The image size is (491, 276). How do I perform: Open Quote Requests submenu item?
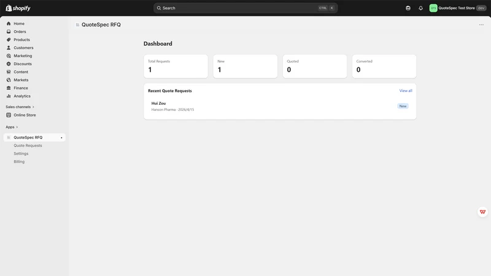(x=28, y=145)
